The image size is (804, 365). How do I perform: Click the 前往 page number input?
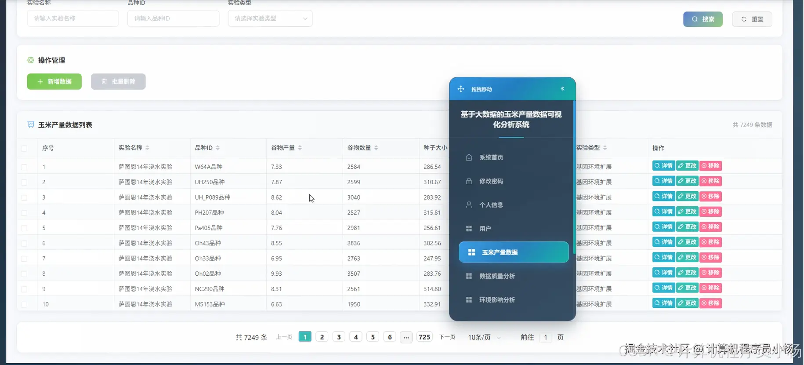(x=546, y=337)
